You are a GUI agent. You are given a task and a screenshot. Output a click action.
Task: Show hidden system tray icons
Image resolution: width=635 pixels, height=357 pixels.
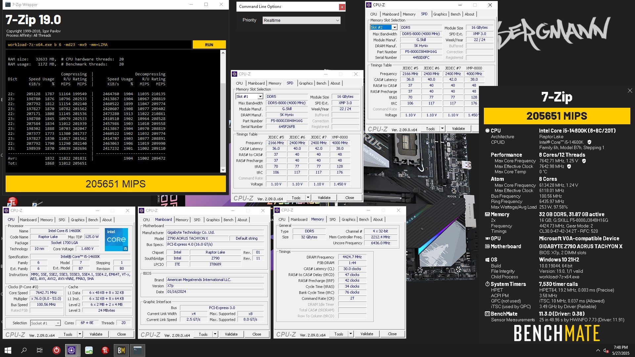[x=598, y=350]
